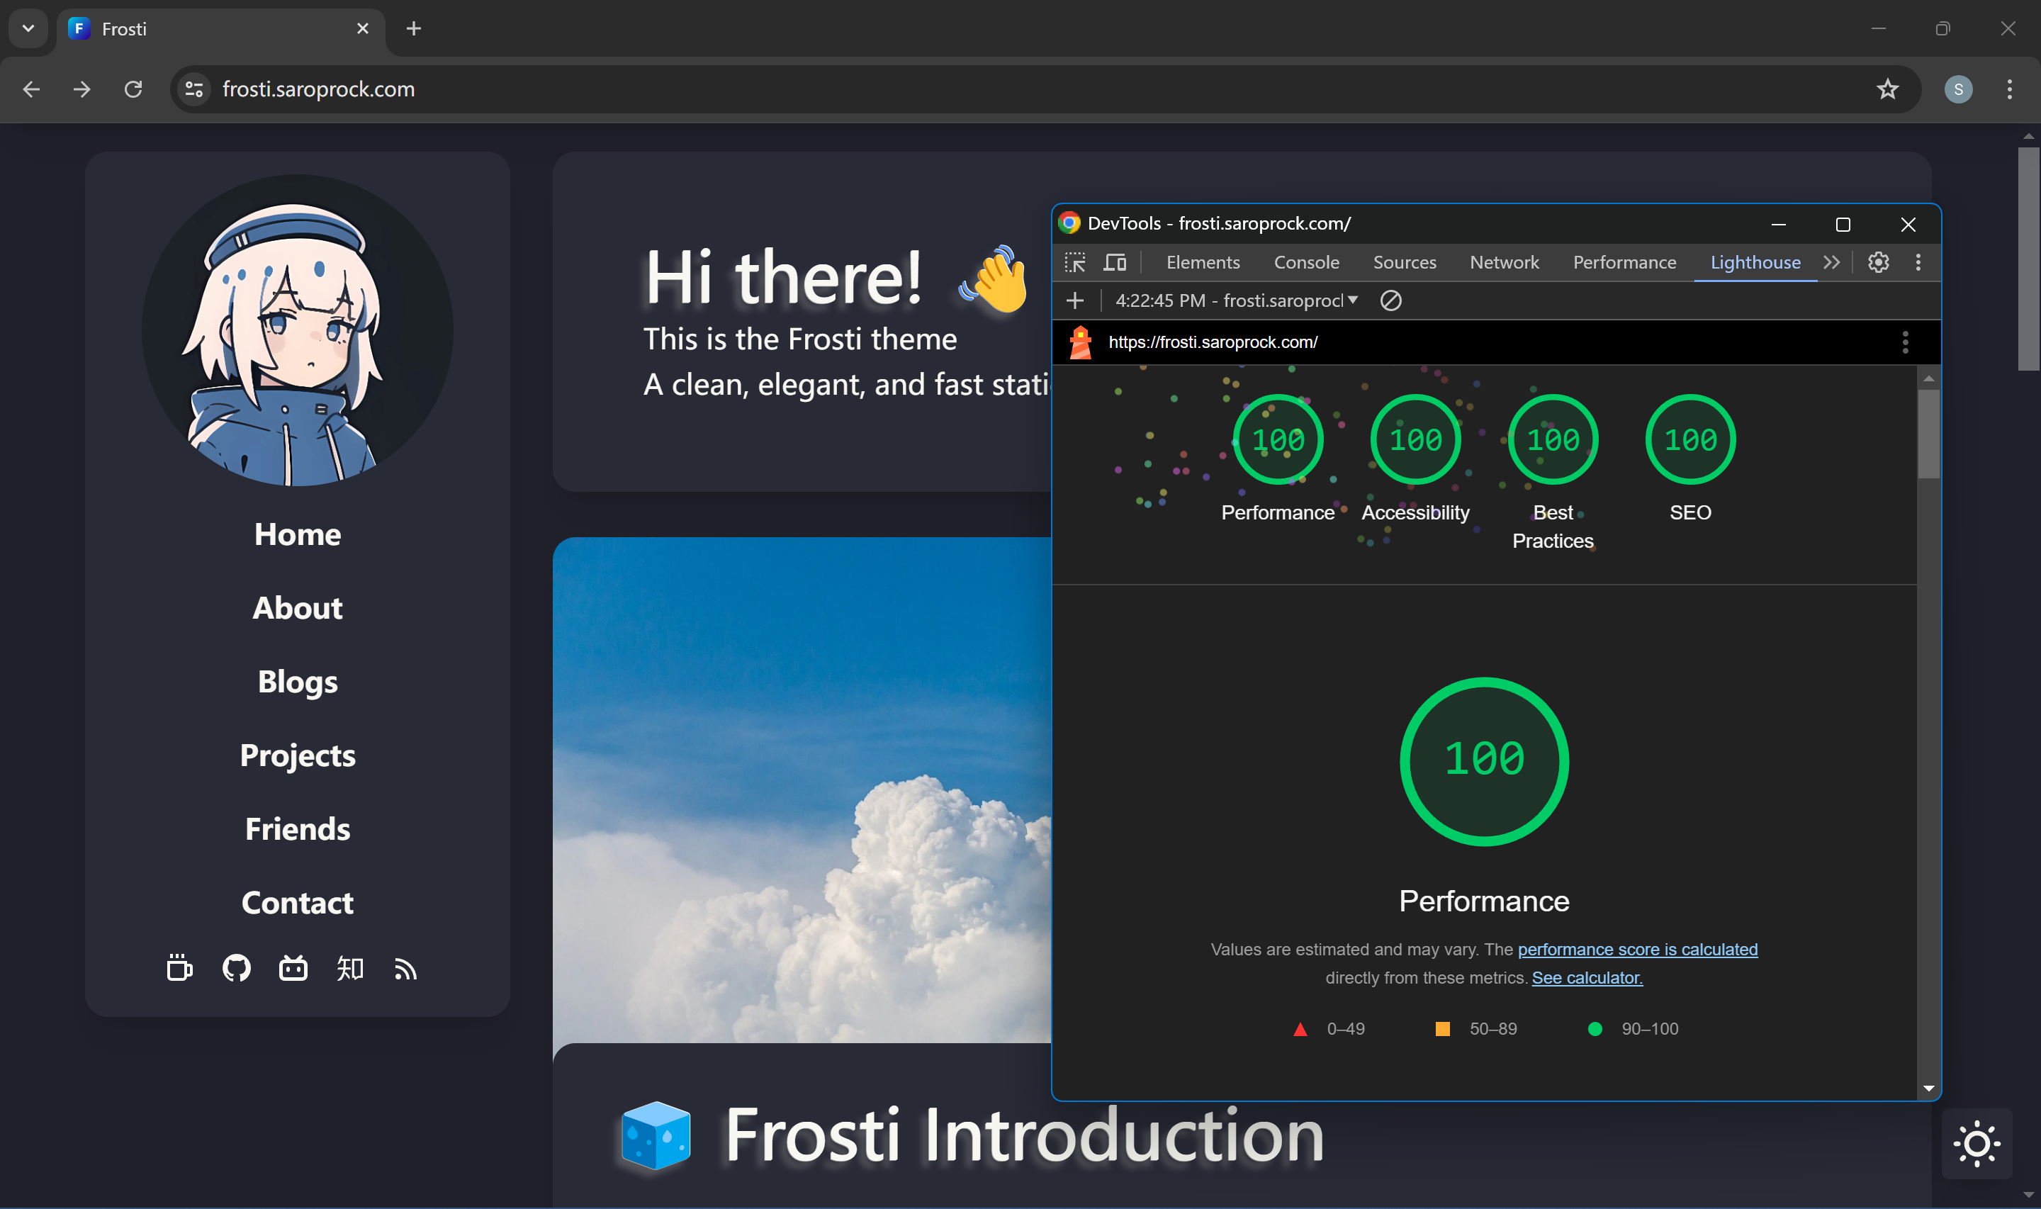Click the coffee cup sponsor icon
The width and height of the screenshot is (2041, 1209).
tap(179, 968)
